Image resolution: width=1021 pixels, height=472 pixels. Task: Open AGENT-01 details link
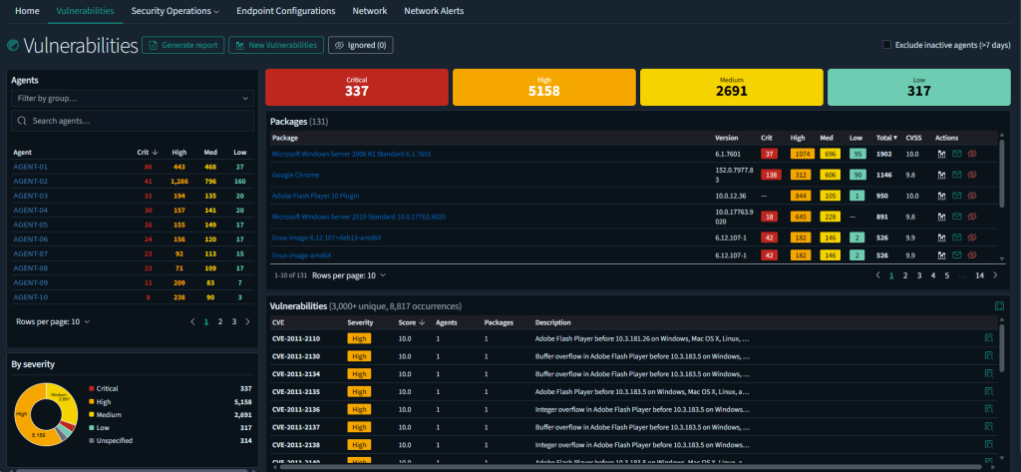[31, 167]
